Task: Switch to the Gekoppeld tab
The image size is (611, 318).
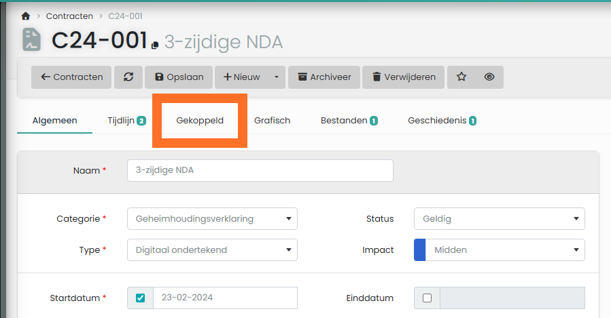Action: [199, 121]
